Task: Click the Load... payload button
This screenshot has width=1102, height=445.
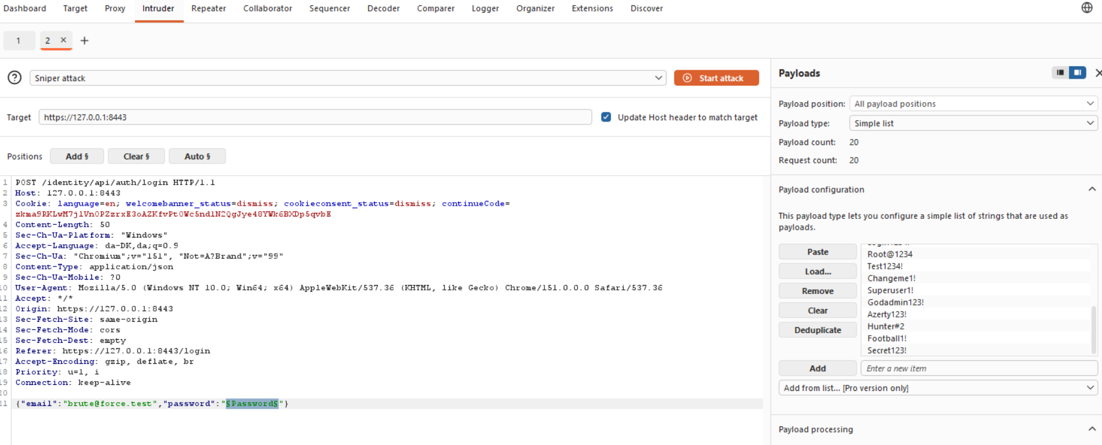Action: 817,271
